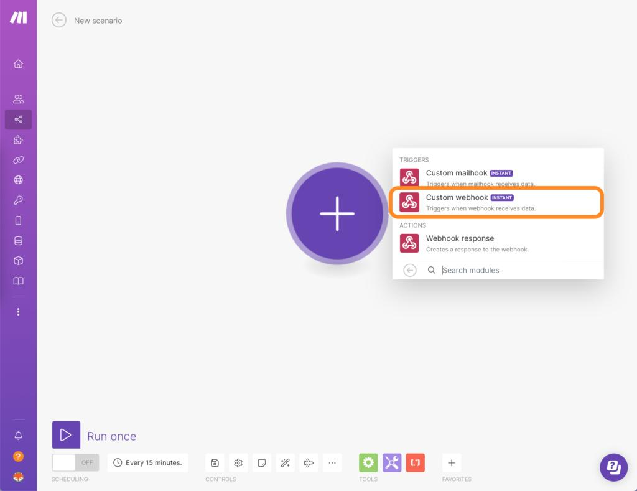Open Connections link icon

pos(18,160)
